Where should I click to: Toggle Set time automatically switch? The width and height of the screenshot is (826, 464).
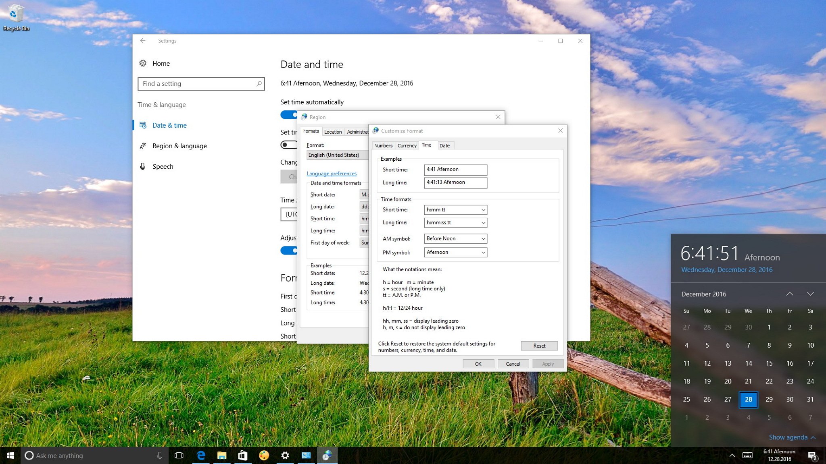(289, 114)
